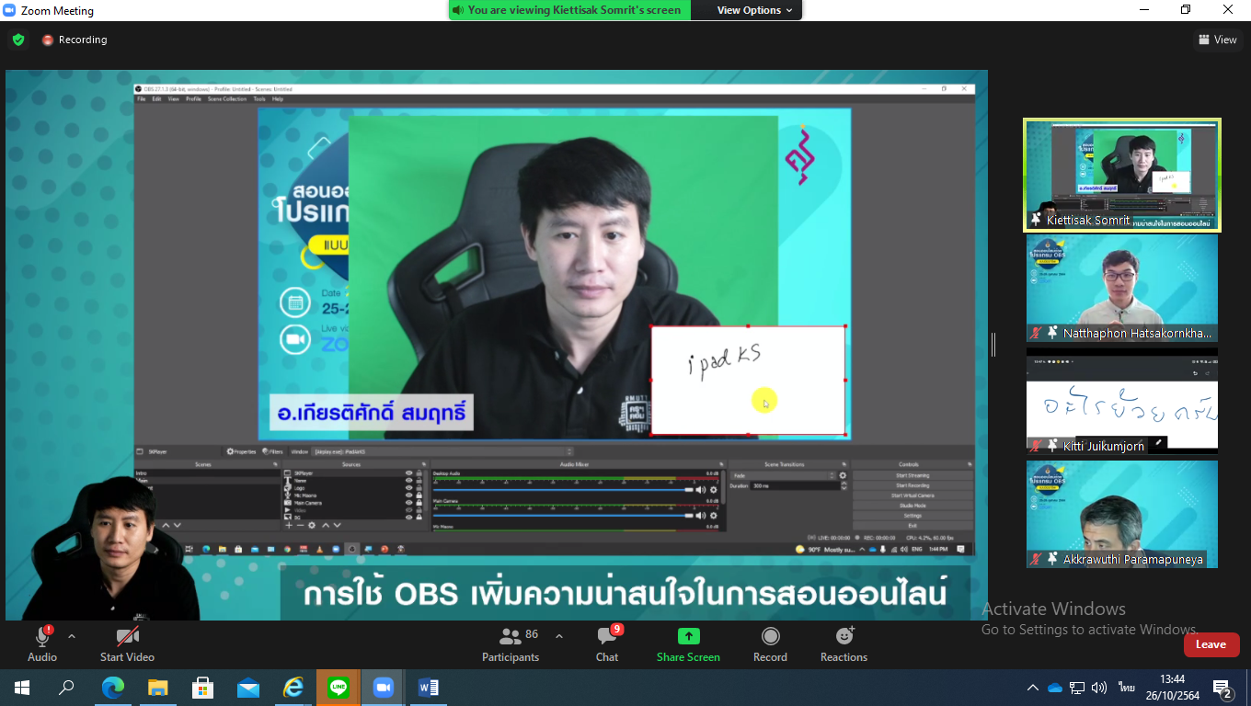The image size is (1251, 706).
Task: Click the pencil icon on Kitti Juikumjorn's tile
Action: [x=1159, y=442]
